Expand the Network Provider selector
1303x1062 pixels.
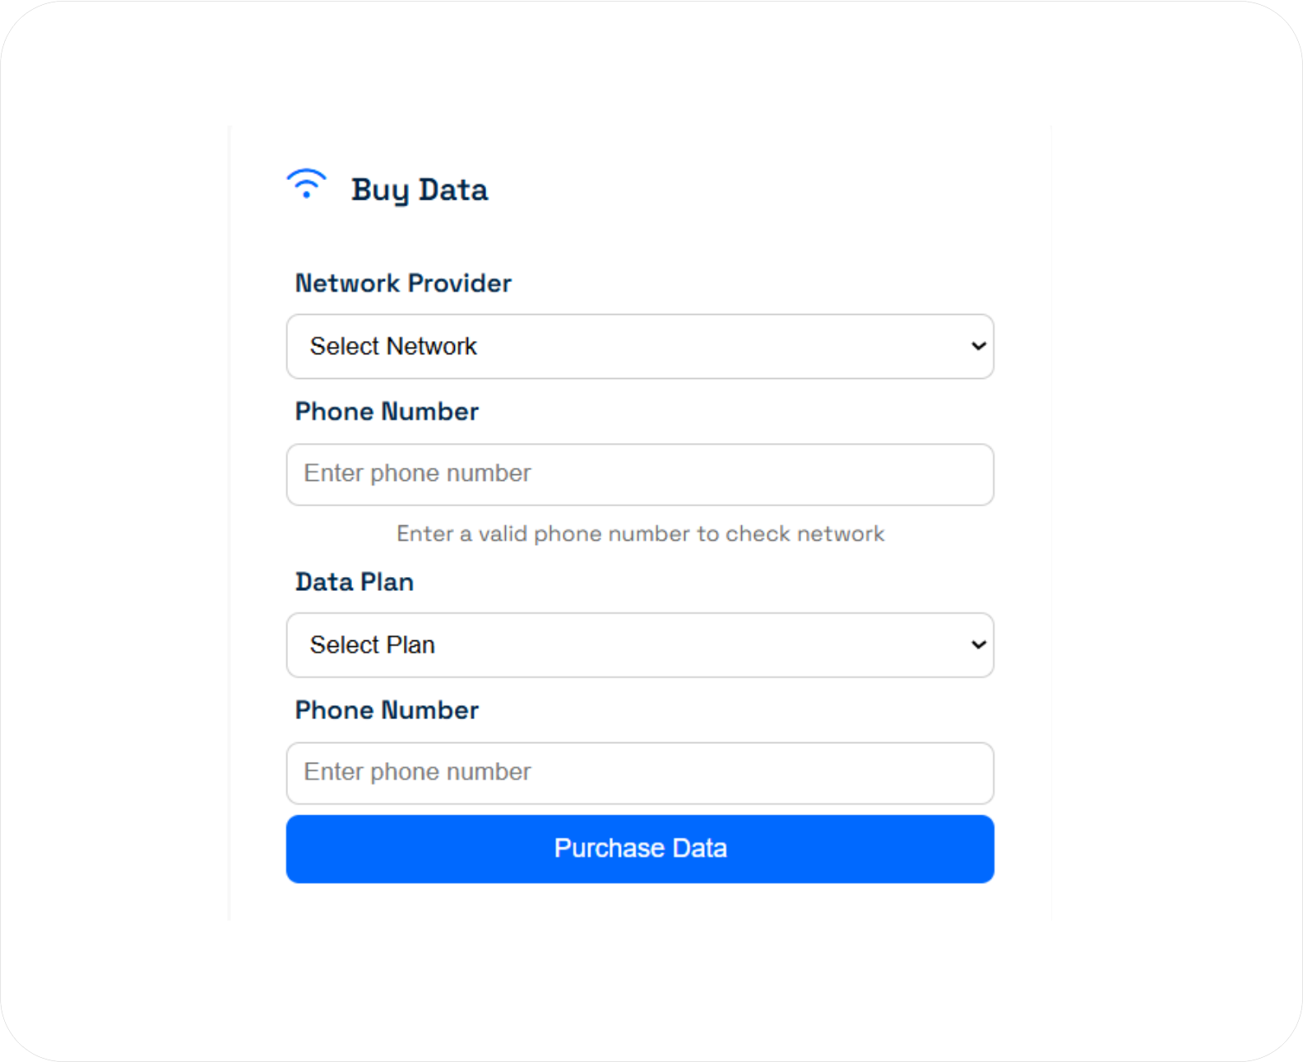[x=640, y=346]
